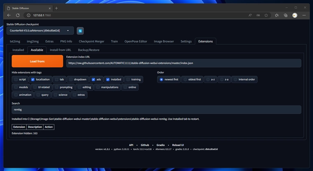This screenshot has height=171, width=313.
Task: Click the Action column header
Action: pos(49,127)
